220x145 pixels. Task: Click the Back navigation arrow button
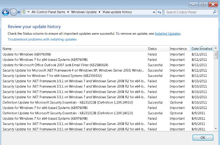[5, 12]
